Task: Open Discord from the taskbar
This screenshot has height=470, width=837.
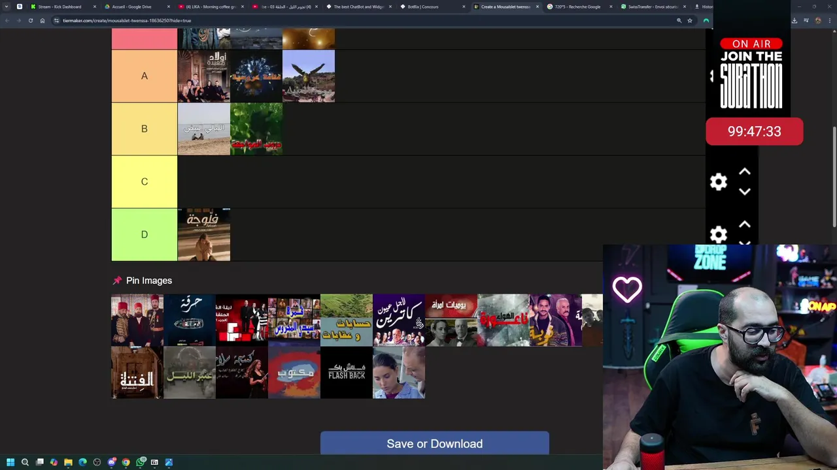Action: tap(112, 462)
